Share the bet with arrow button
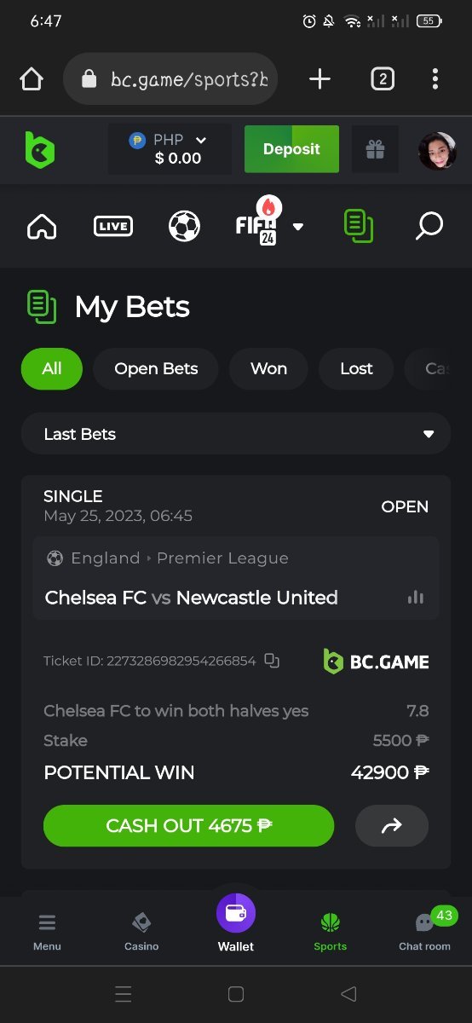The image size is (472, 1023). point(392,825)
